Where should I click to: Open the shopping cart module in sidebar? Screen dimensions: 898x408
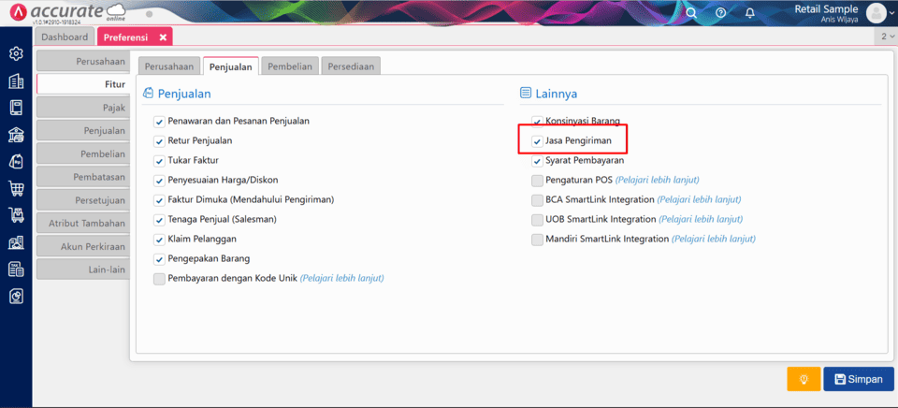(x=16, y=188)
